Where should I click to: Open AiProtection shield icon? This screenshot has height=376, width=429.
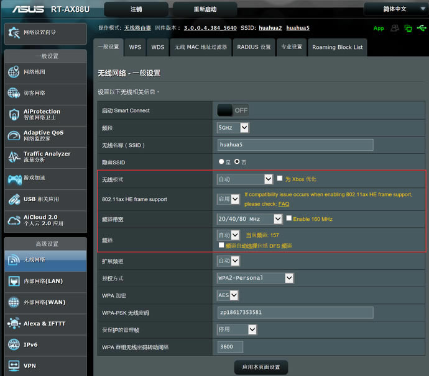click(14, 115)
